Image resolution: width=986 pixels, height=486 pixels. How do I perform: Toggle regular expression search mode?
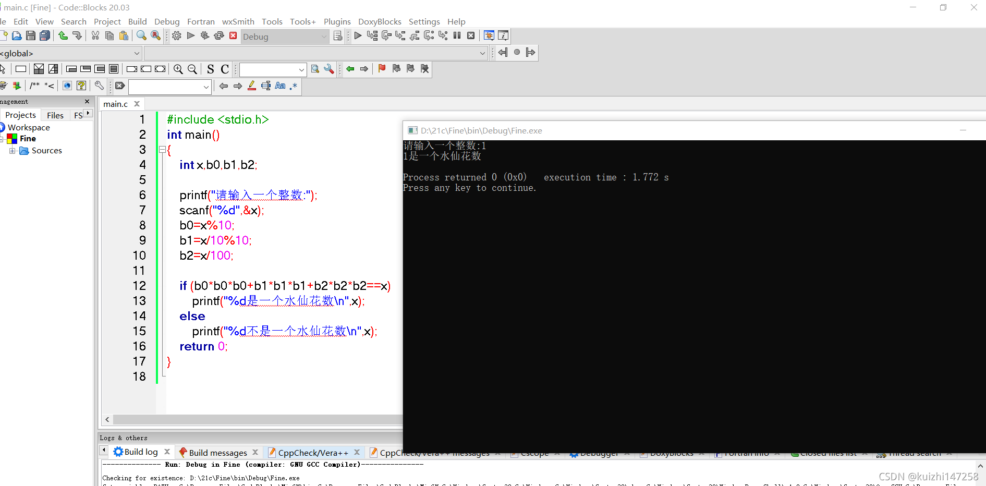[294, 86]
